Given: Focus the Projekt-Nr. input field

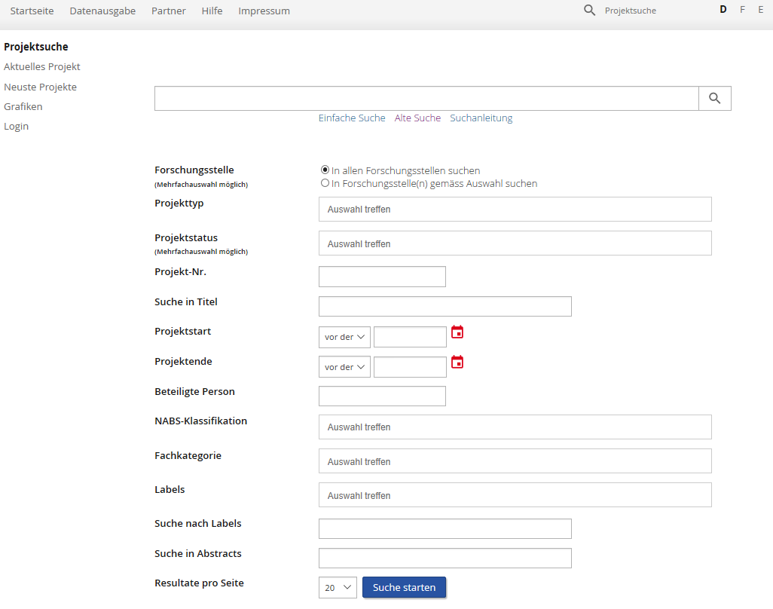Looking at the screenshot, I should (382, 277).
